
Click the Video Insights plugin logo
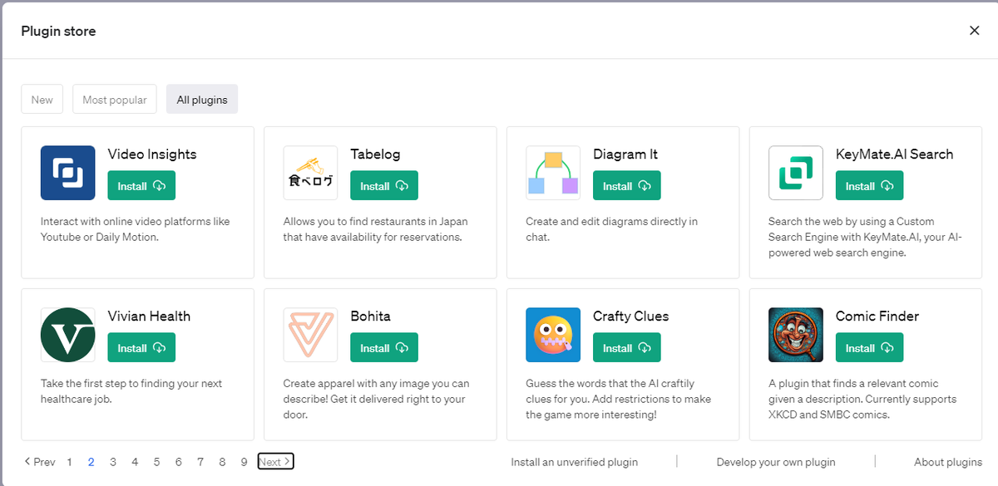[x=67, y=173]
